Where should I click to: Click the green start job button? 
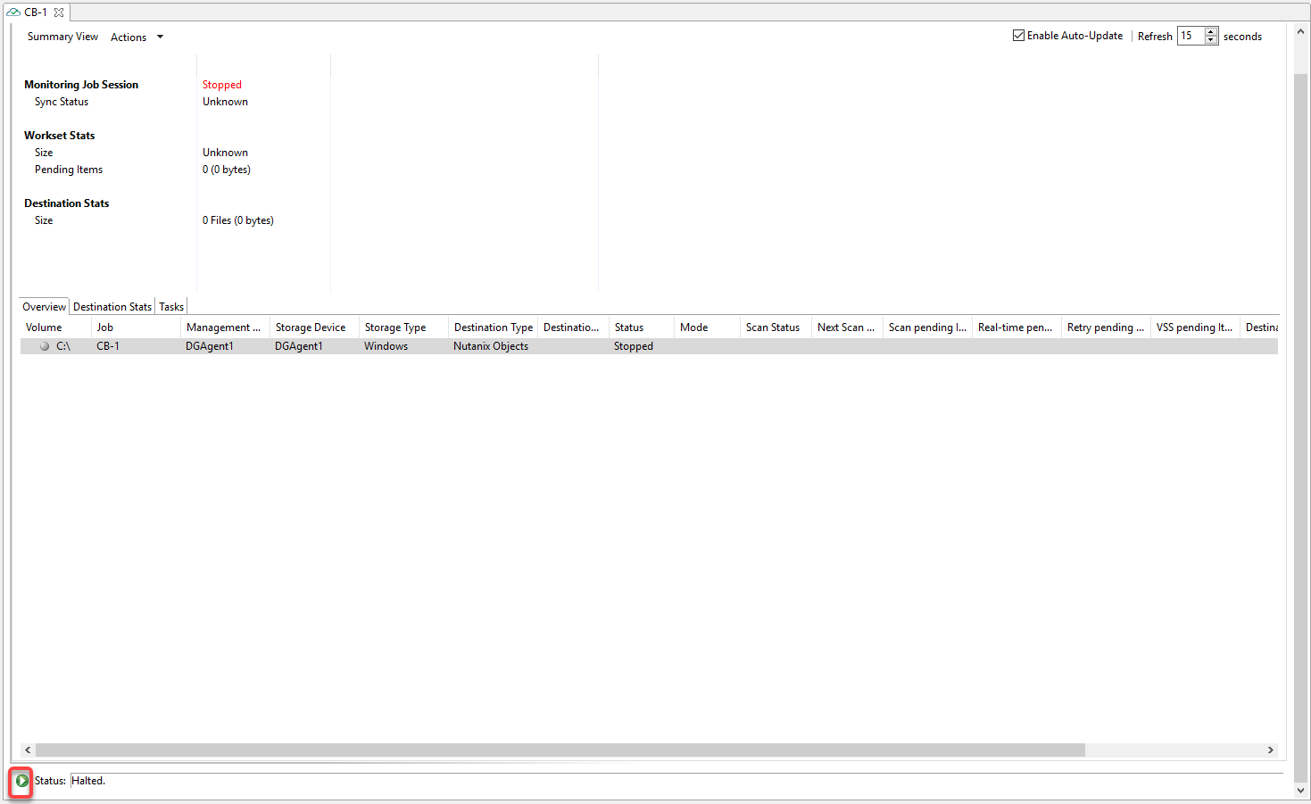(x=22, y=781)
